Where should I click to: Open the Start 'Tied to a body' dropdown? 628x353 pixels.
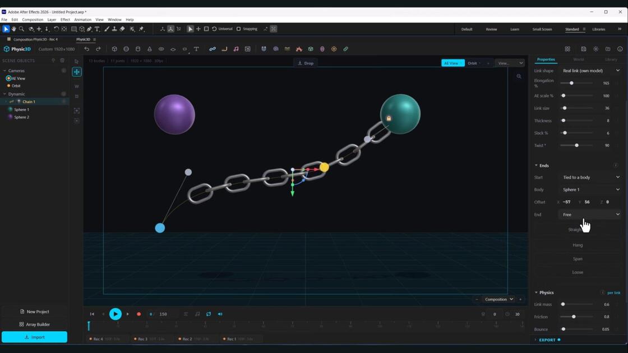(590, 177)
